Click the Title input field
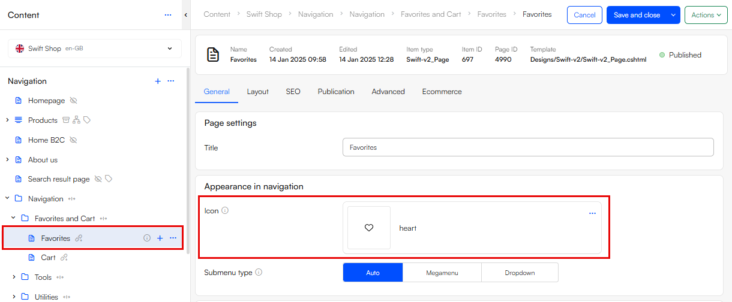732x302 pixels. pyautogui.click(x=527, y=147)
